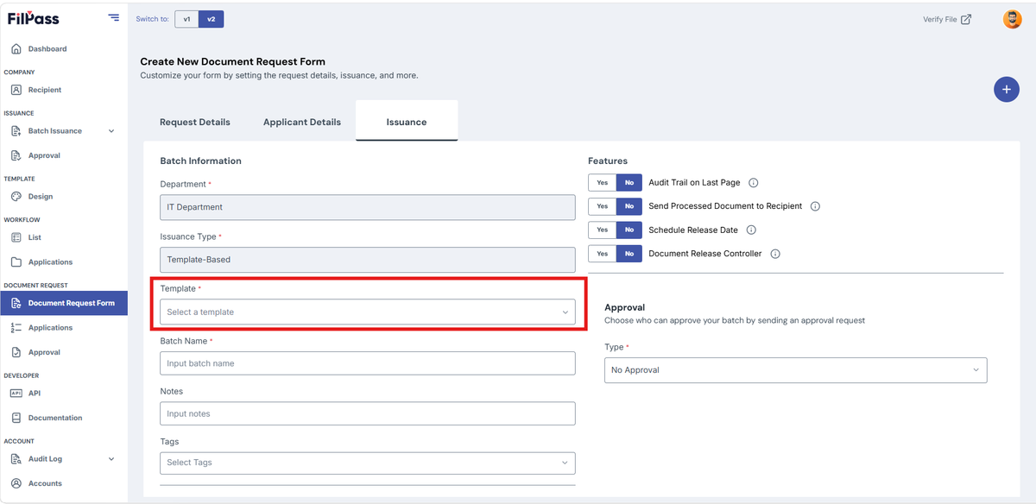Open the Select Tags dropdown
Viewport: 1036px width, 504px height.
point(368,463)
